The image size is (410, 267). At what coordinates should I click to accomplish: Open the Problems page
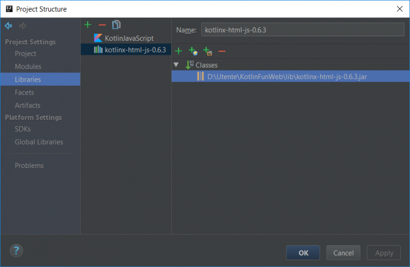[x=29, y=166]
